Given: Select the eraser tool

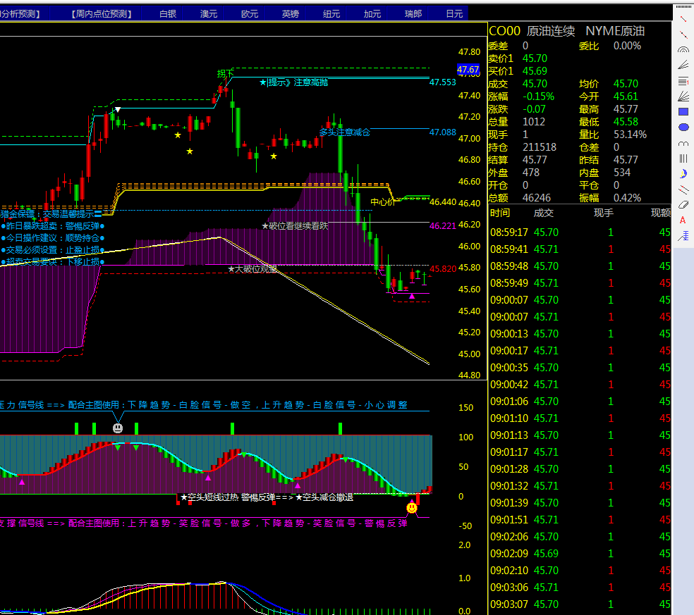Looking at the screenshot, I should tap(683, 205).
